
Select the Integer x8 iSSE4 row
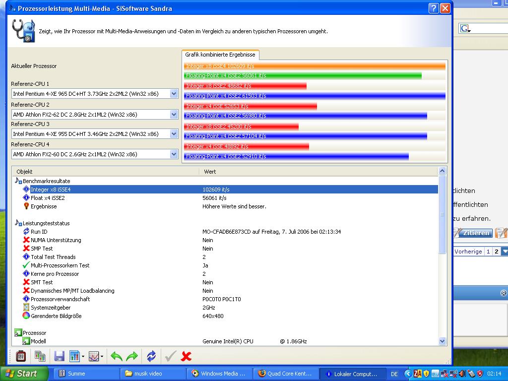pyautogui.click(x=226, y=189)
